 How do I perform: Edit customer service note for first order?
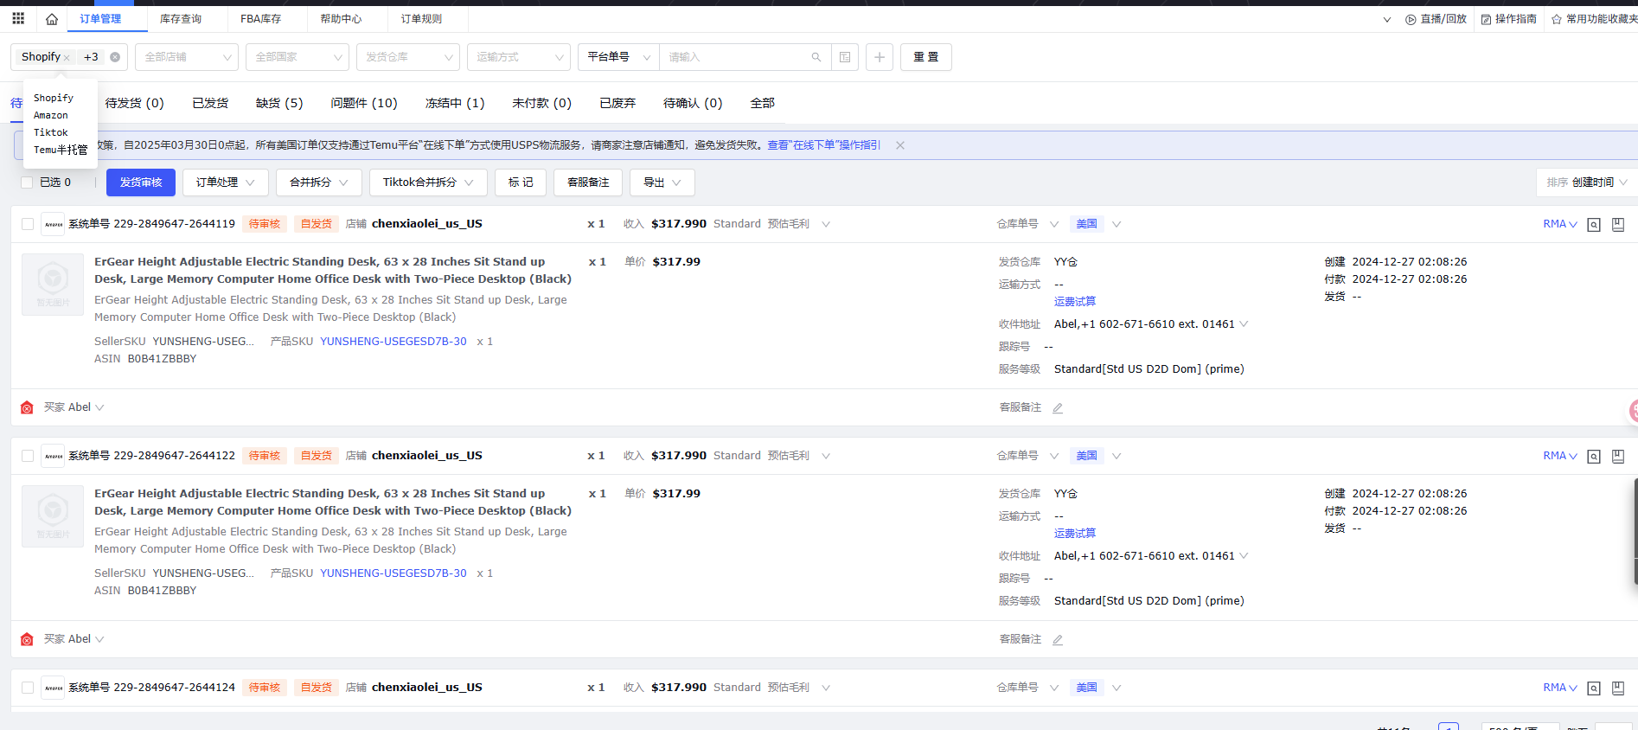pyautogui.click(x=1057, y=408)
